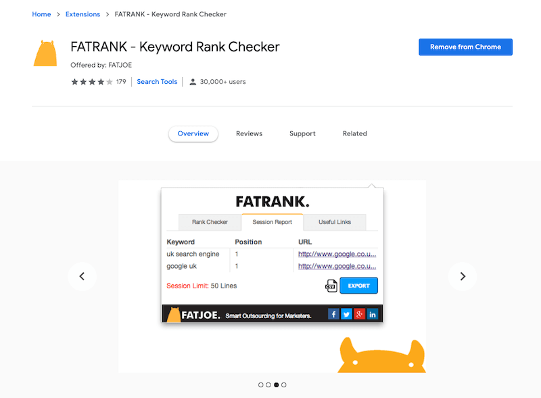Viewport: 541px width, 398px height.
Task: Open the Related tab
Action: (x=354, y=134)
